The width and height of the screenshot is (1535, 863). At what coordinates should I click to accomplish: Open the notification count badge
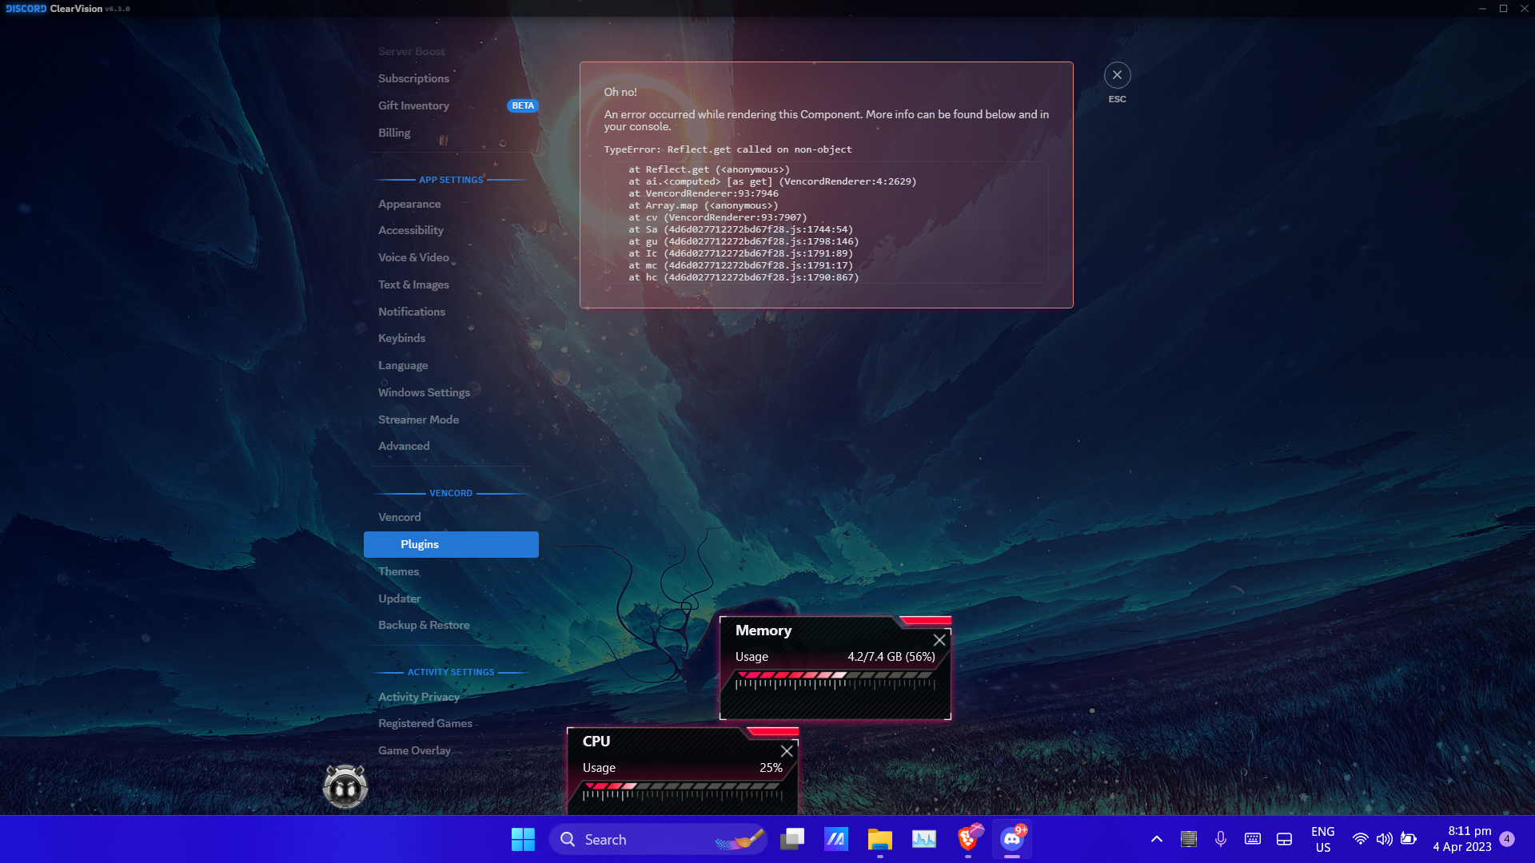(1507, 839)
